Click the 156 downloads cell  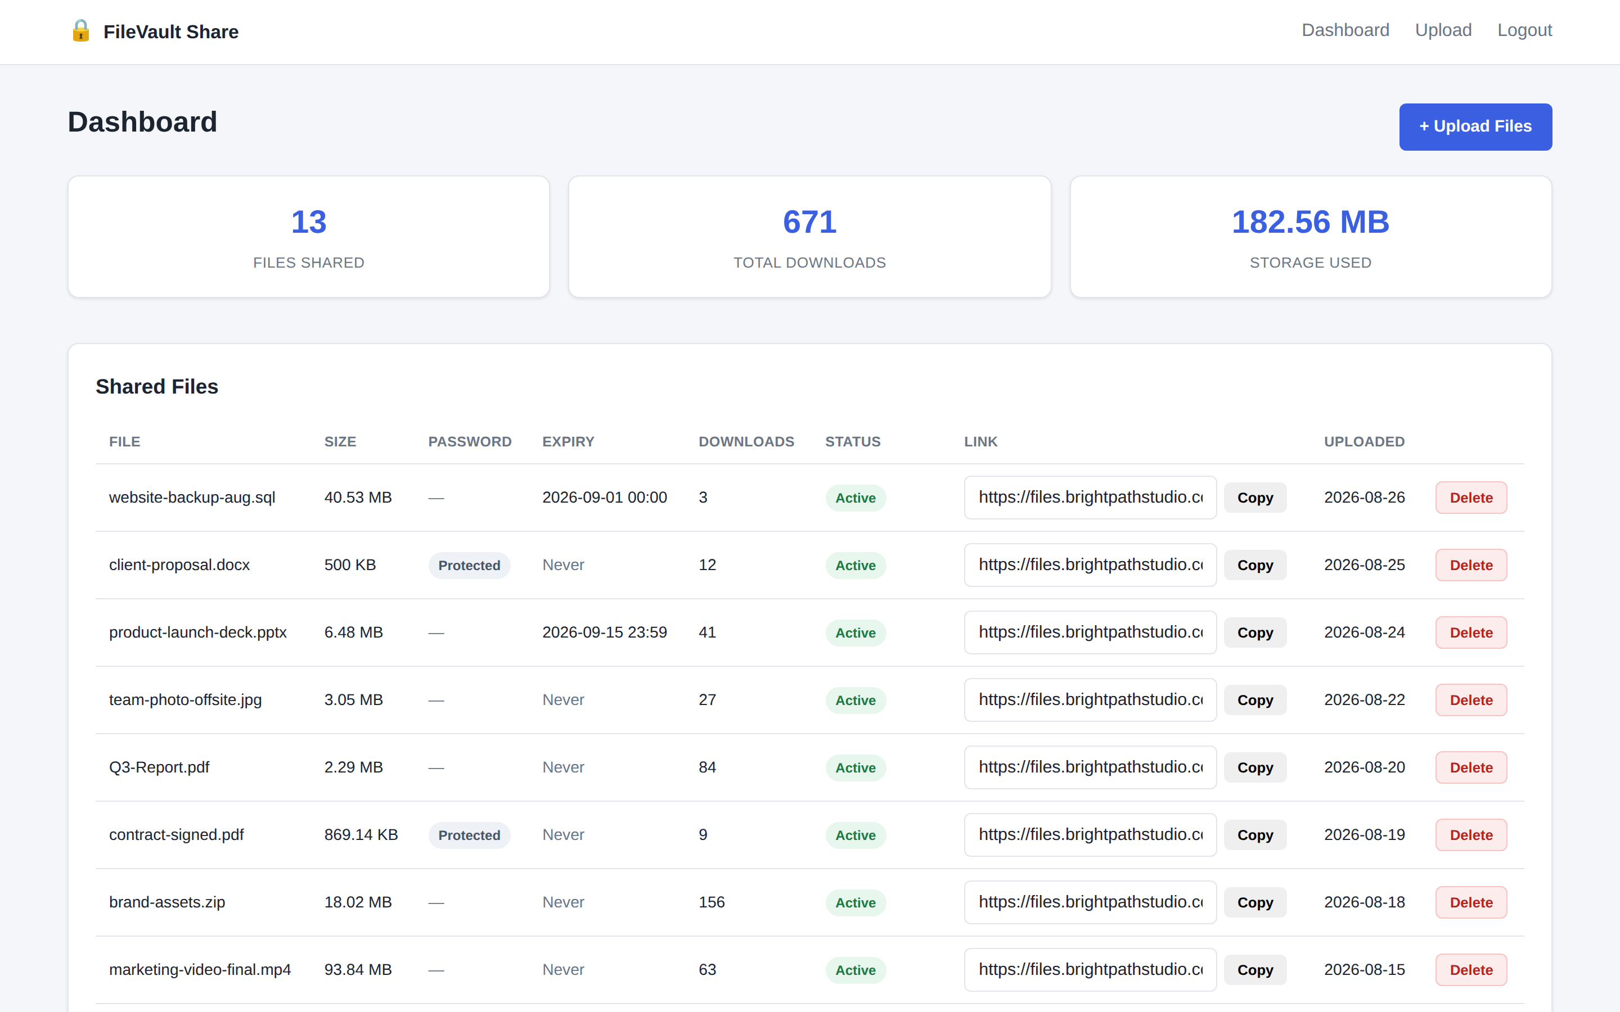pos(711,902)
